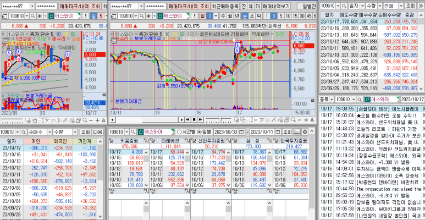
Task: Click the speaker icon in the center chart toolbar
Action: [148, 16]
